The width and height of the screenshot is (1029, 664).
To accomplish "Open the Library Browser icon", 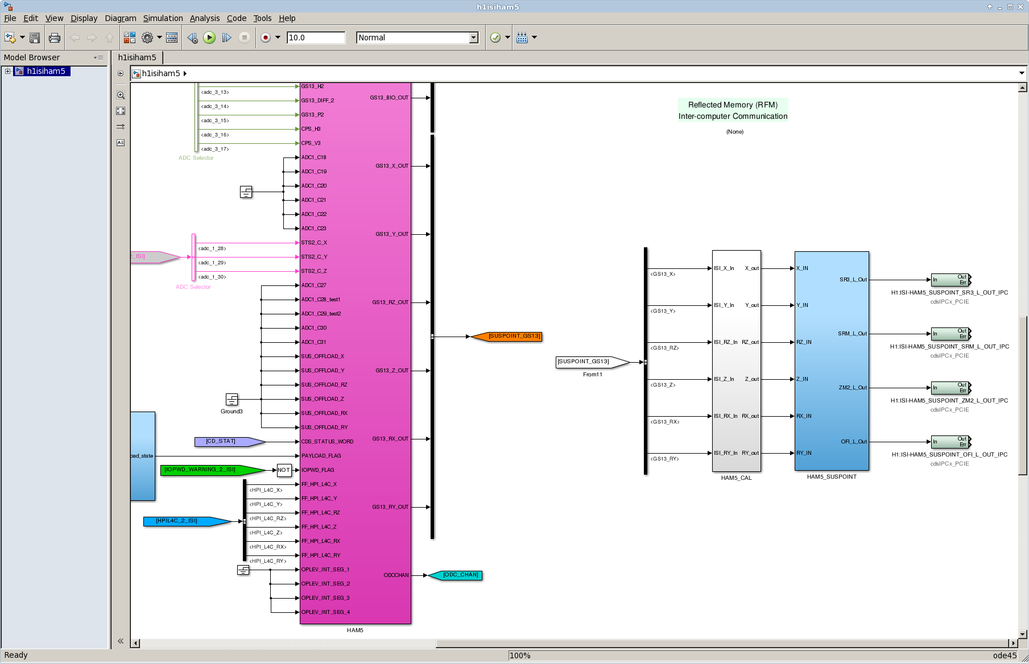I will point(130,38).
